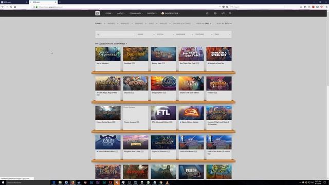Open the Edge browser icon in the taskbar
The image size is (329, 185).
pyautogui.click(x=53, y=182)
